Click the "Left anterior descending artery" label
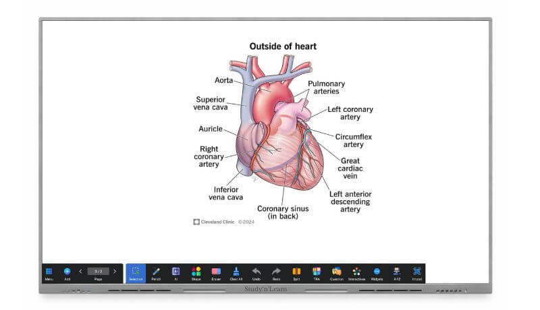Image resolution: width=540 pixels, height=310 pixels. [x=350, y=201]
